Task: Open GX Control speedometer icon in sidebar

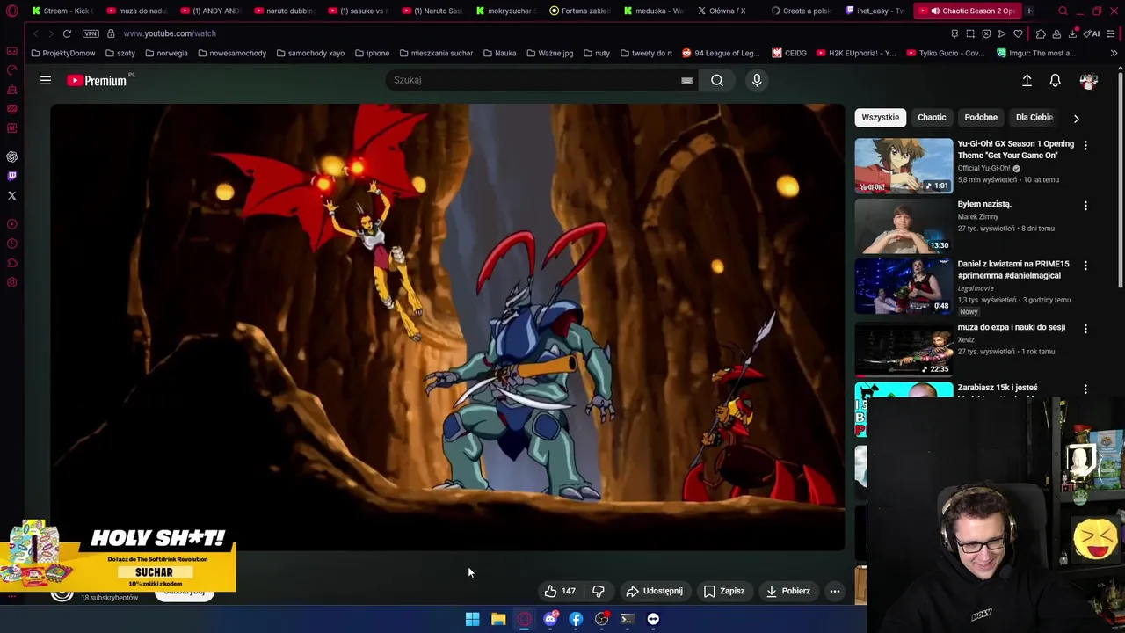Action: (x=12, y=70)
